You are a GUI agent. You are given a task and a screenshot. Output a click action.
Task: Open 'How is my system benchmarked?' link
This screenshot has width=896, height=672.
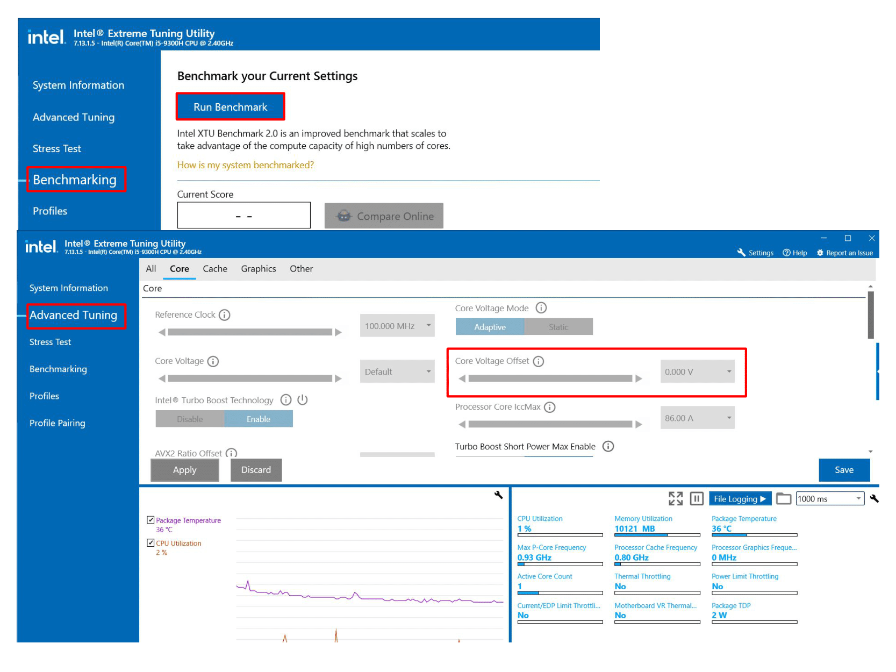coord(246,165)
